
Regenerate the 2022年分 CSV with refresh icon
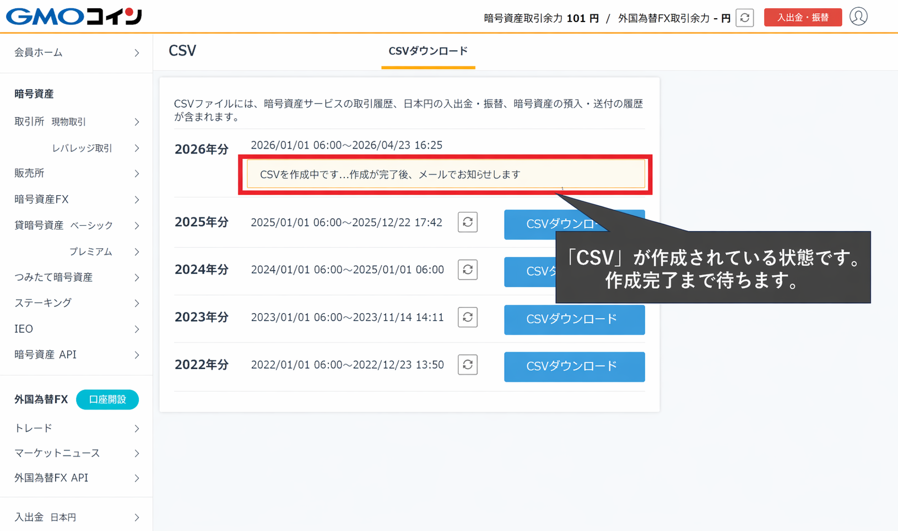point(468,364)
